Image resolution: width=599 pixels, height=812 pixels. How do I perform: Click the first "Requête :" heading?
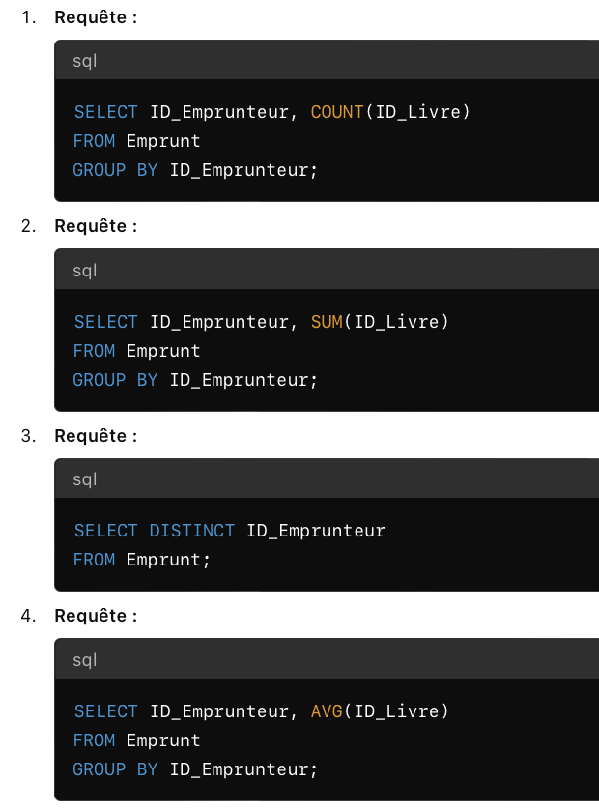96,17
